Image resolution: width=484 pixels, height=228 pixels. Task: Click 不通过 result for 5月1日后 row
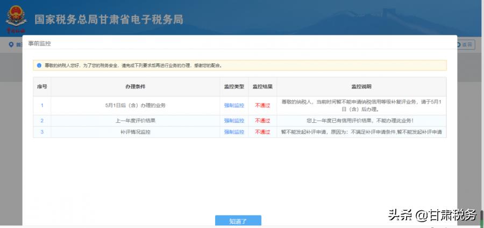tap(262, 105)
